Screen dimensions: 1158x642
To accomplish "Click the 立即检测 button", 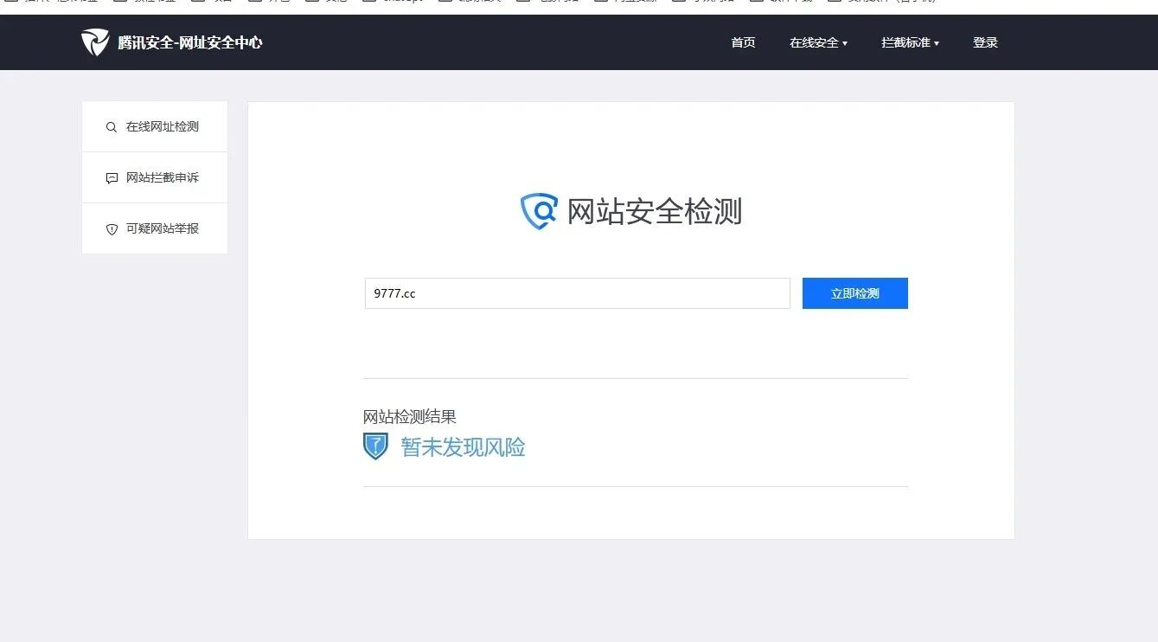I will pos(855,293).
